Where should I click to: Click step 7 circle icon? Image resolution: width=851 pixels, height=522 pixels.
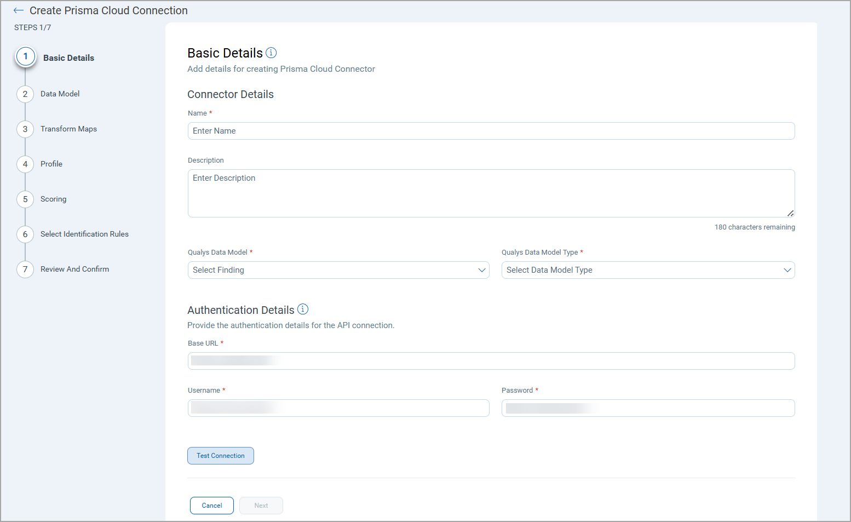coord(25,269)
